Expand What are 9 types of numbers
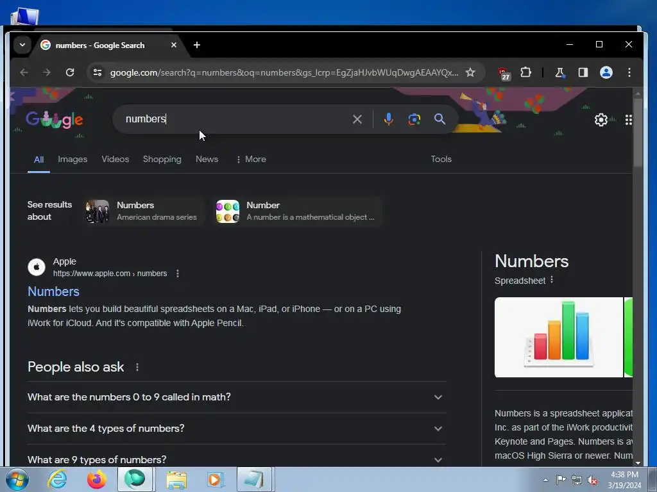 coord(237,460)
